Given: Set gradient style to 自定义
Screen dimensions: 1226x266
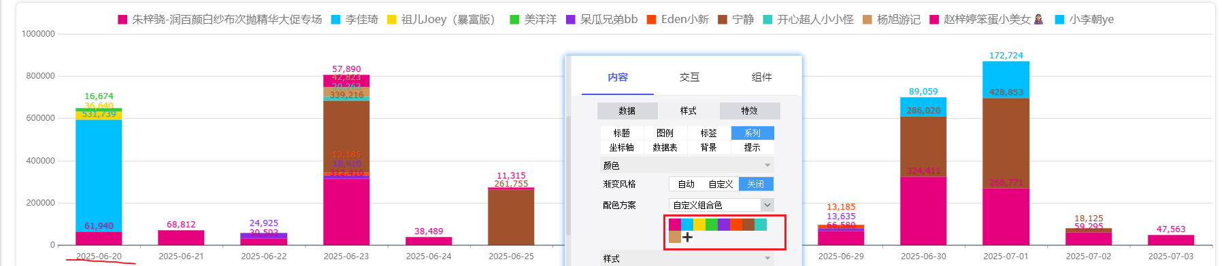Looking at the screenshot, I should 720,184.
